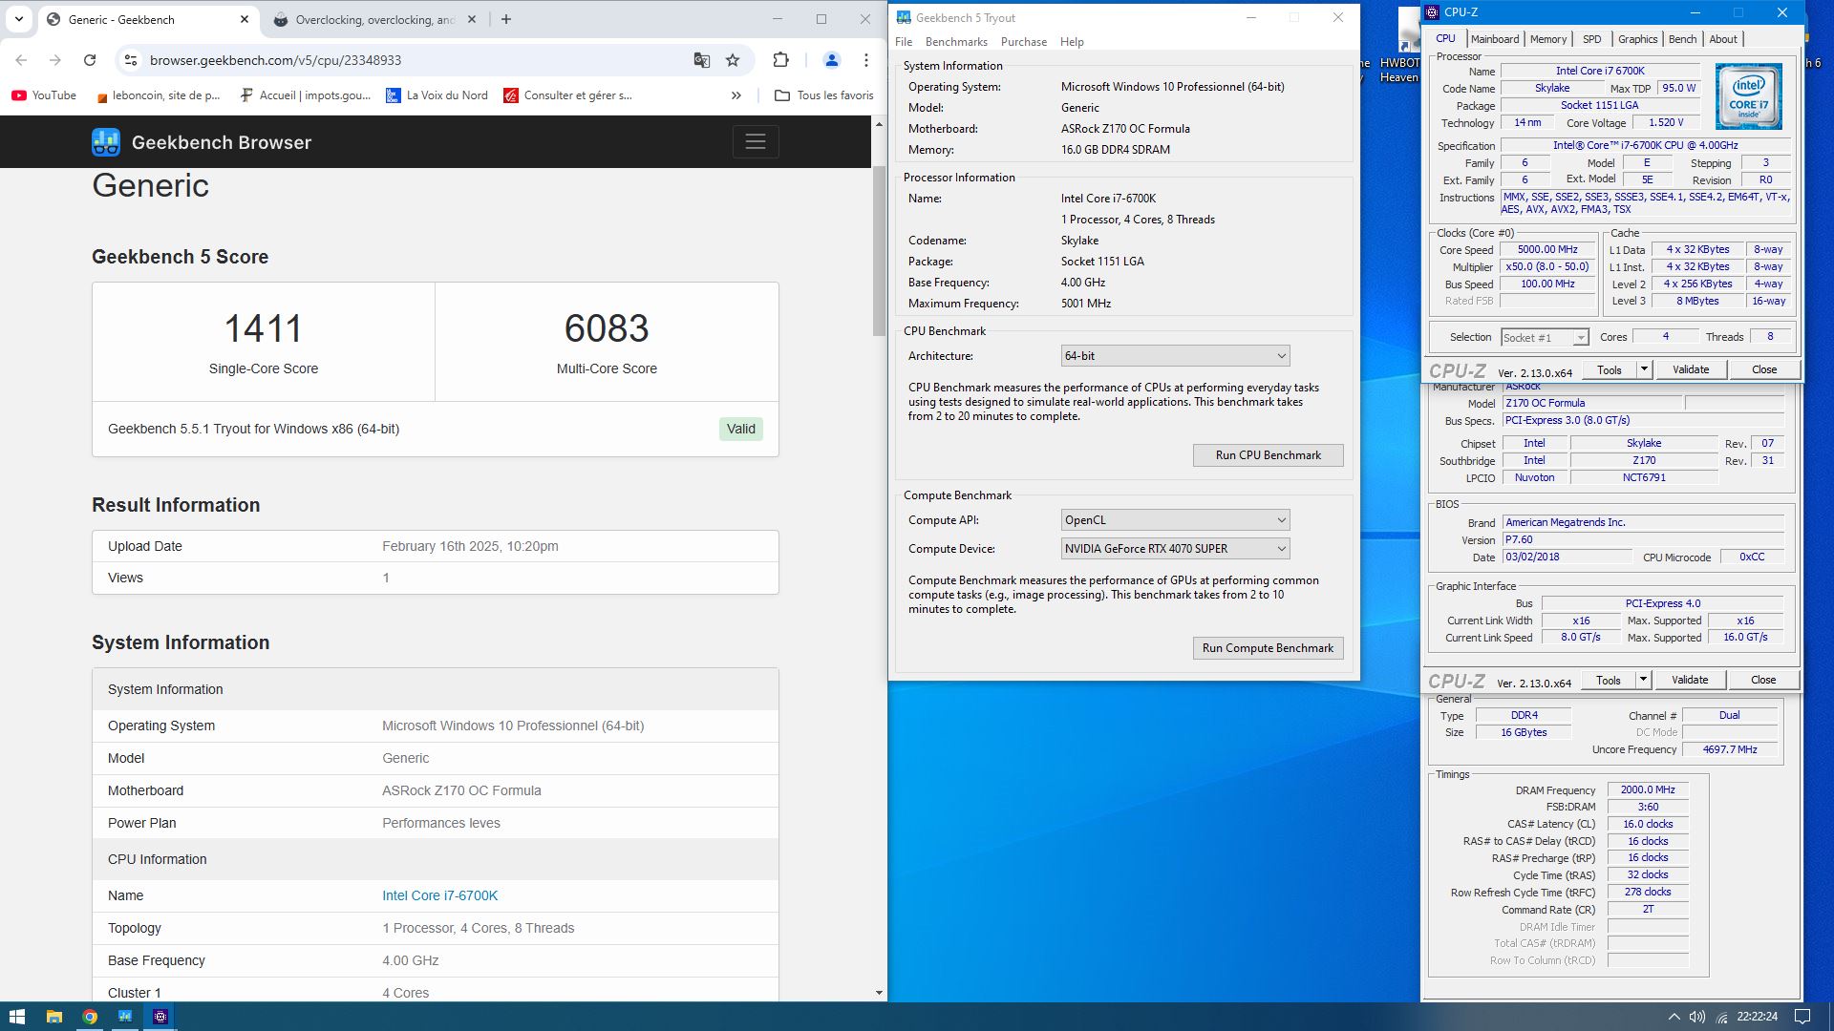Open the La Voix du Nord bookmark
1834x1031 pixels.
coord(437,95)
